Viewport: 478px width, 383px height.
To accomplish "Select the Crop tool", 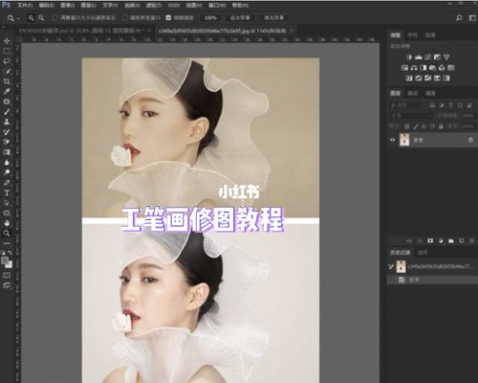I will [x=7, y=81].
